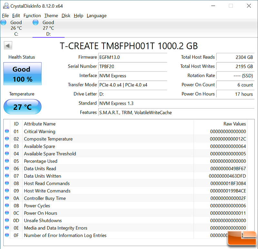The width and height of the screenshot is (258, 249).
Task: Click the status dot for Power Cycles
Action: point(7,205)
